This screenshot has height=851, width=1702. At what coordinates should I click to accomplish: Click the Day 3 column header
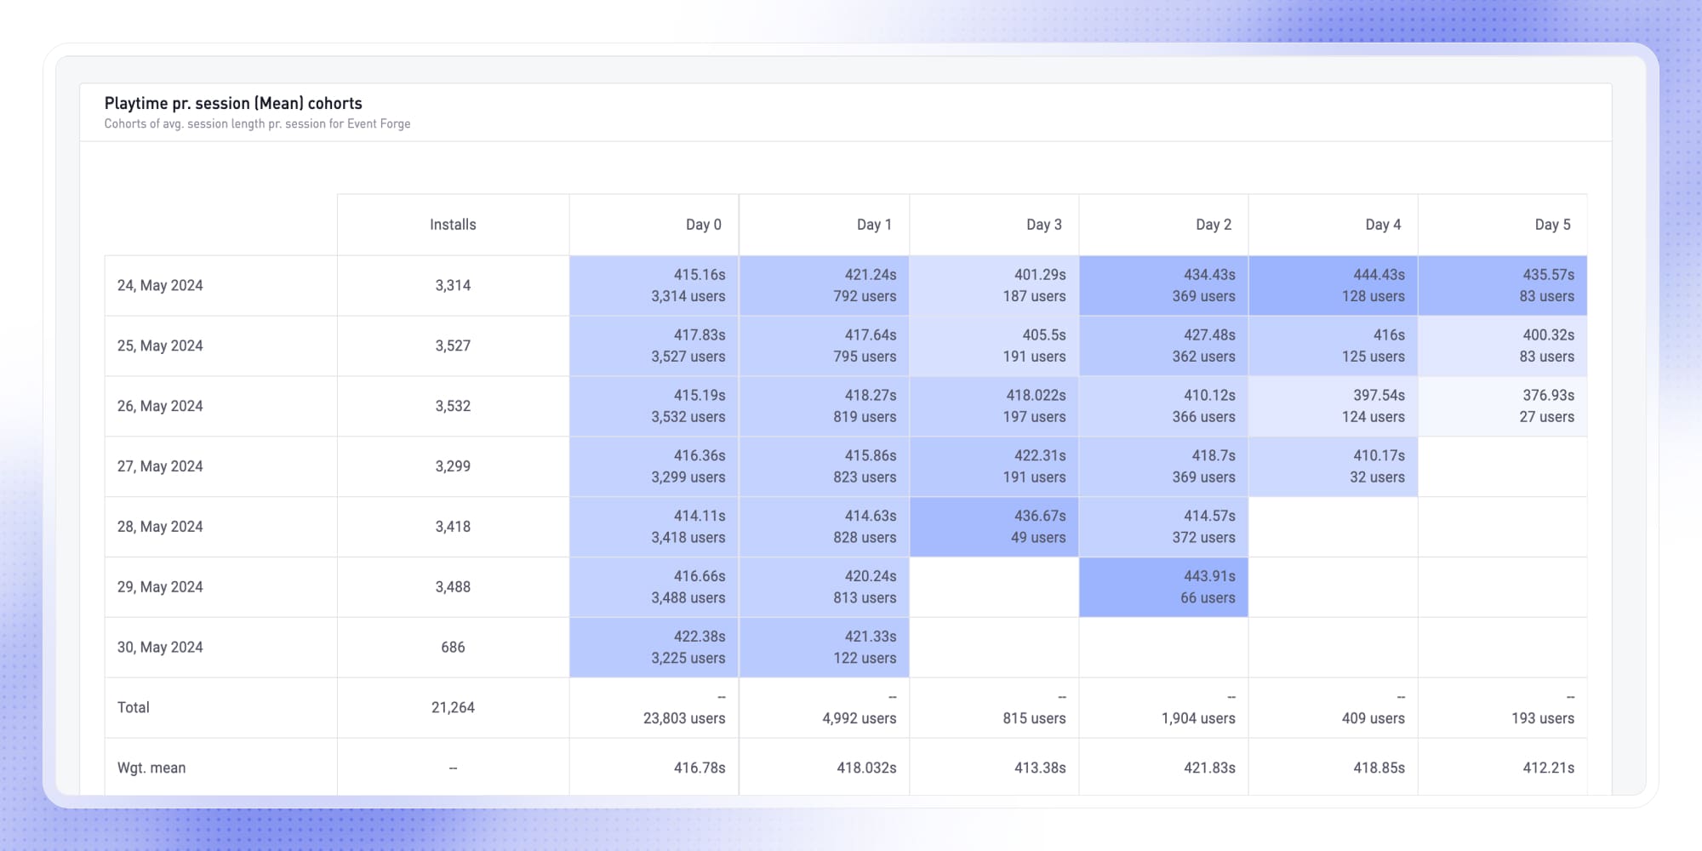pyautogui.click(x=1043, y=224)
